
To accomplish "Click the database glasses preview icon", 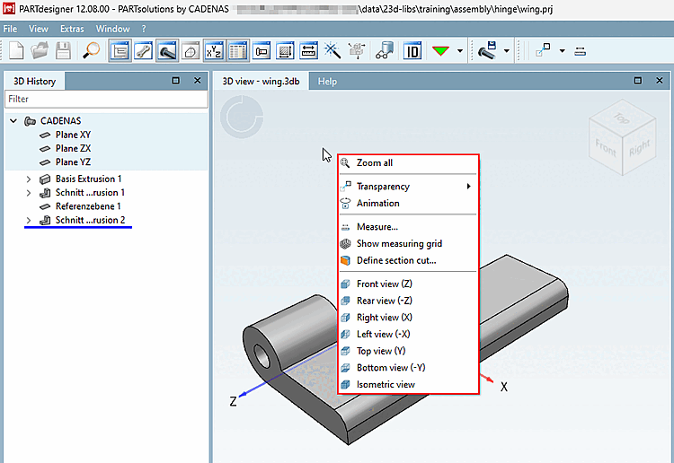I will [385, 50].
